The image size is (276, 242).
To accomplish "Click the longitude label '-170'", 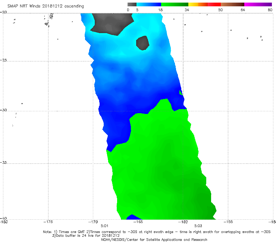I will [93, 222].
